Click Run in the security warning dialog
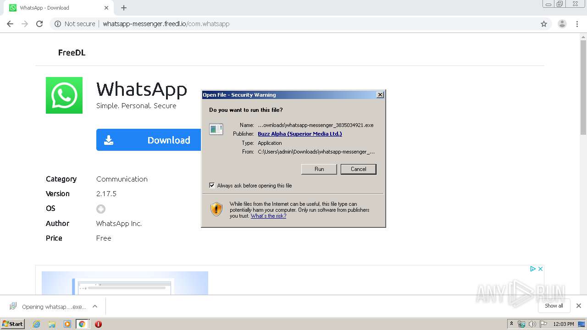This screenshot has height=330, width=587. (319, 169)
